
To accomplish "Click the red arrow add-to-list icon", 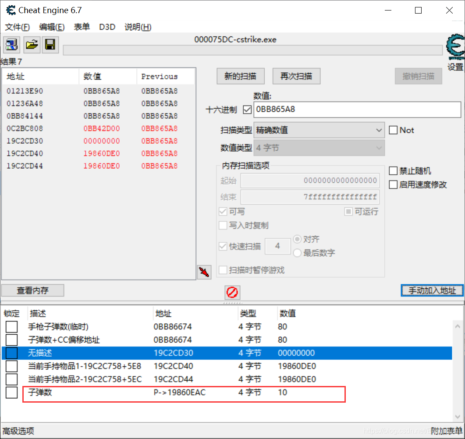I will (204, 272).
